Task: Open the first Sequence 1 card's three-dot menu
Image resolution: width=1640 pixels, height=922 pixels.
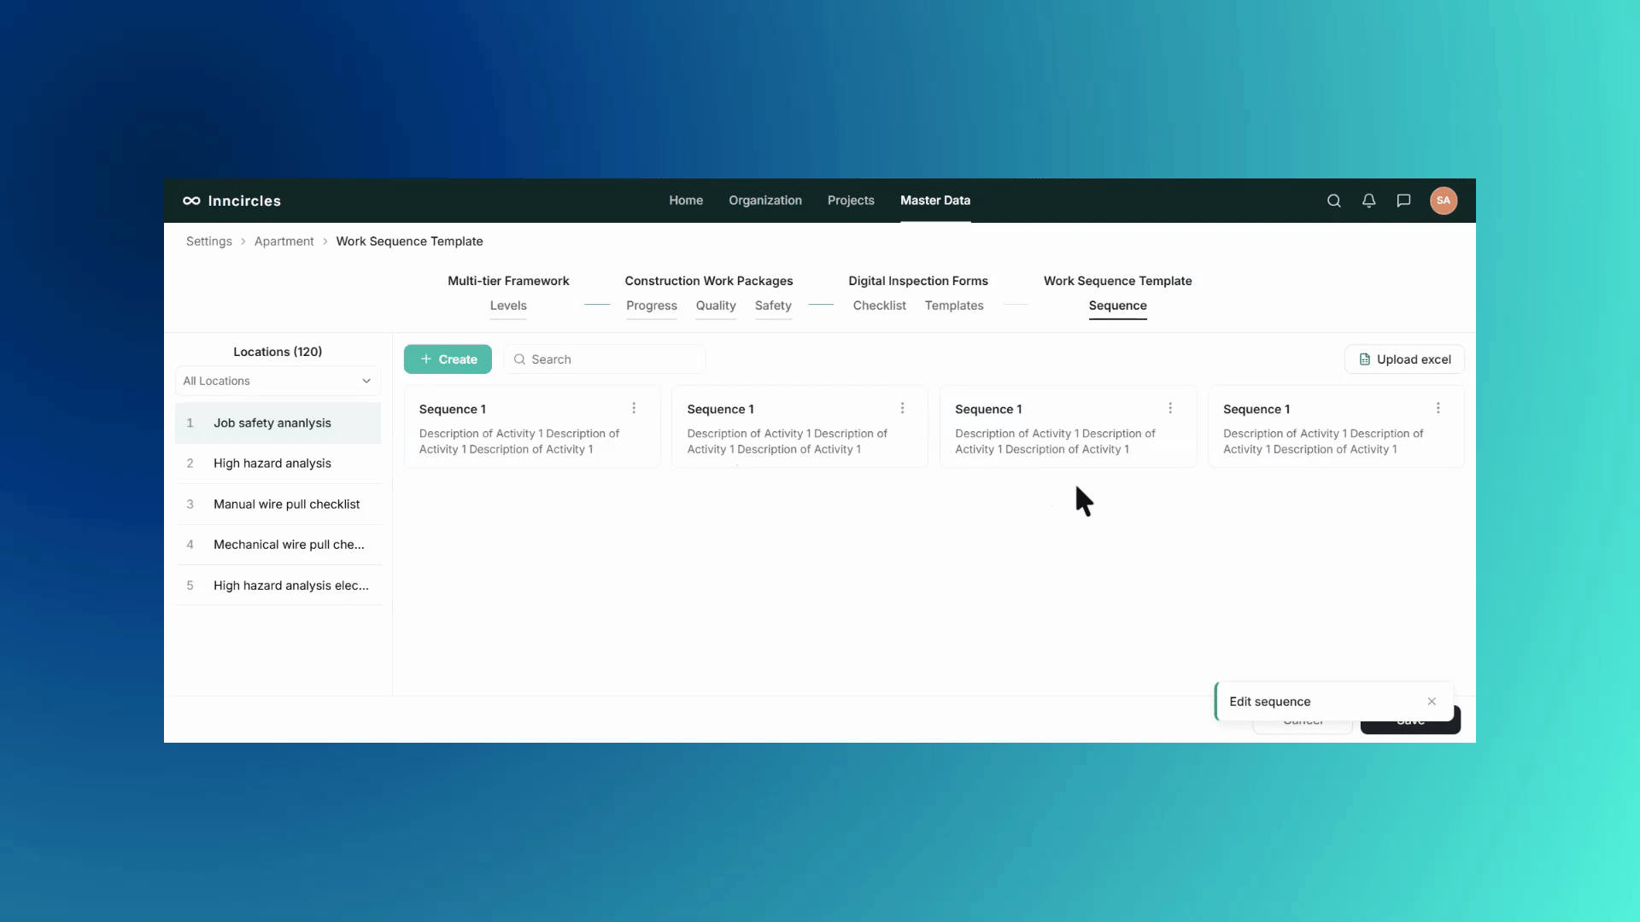Action: pos(634,408)
